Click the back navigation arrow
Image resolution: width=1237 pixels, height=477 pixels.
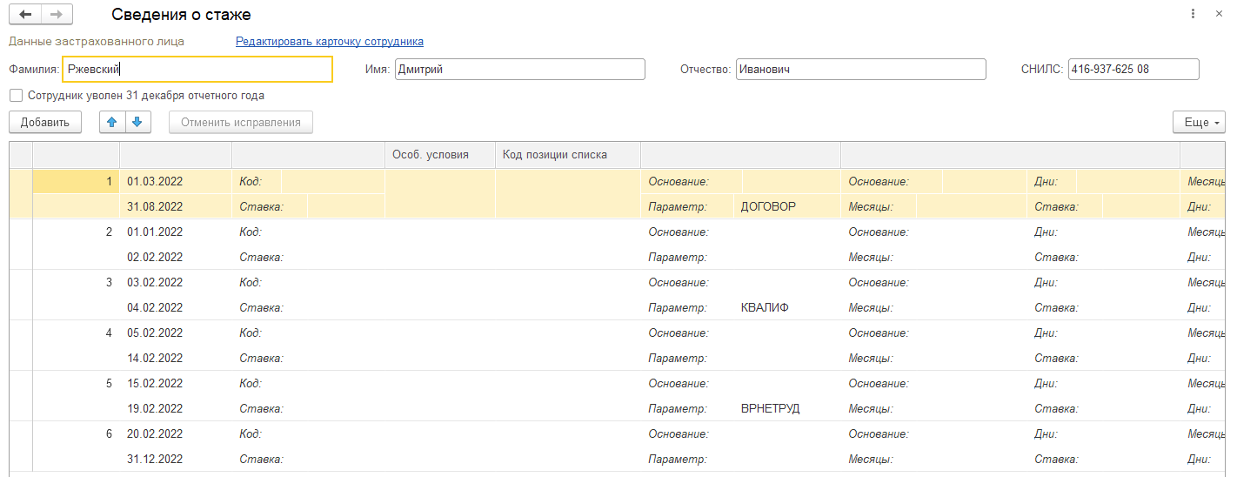tap(25, 15)
